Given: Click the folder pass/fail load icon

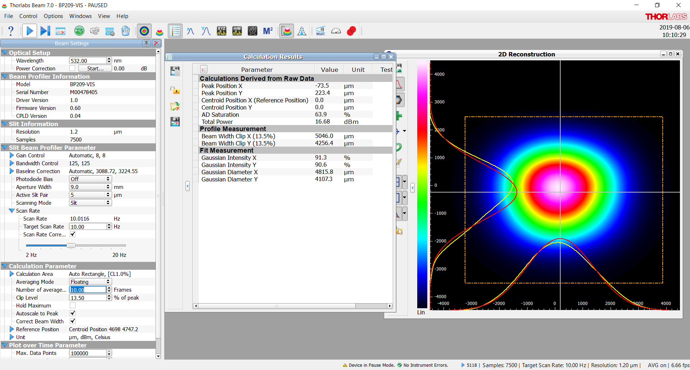Looking at the screenshot, I should tap(175, 106).
